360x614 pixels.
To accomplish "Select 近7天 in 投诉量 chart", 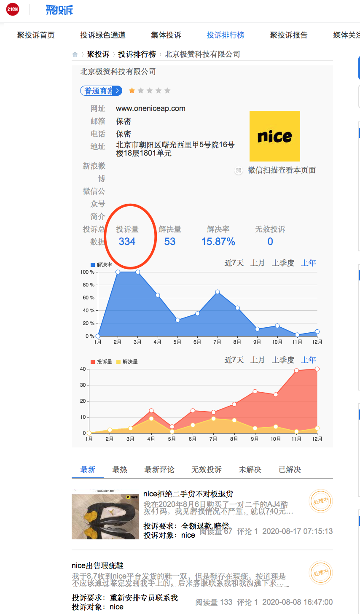I will (234, 360).
